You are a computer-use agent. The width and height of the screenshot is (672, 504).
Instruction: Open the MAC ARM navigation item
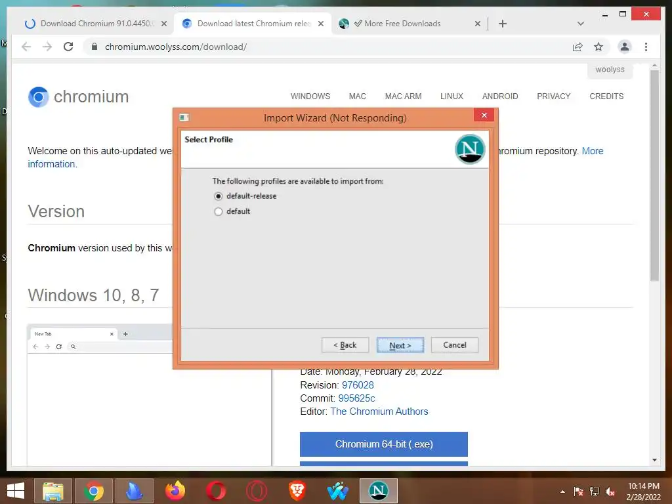click(404, 96)
